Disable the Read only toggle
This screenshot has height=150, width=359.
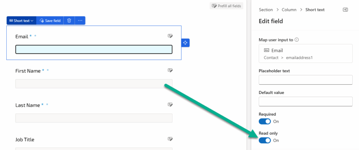[265, 140]
